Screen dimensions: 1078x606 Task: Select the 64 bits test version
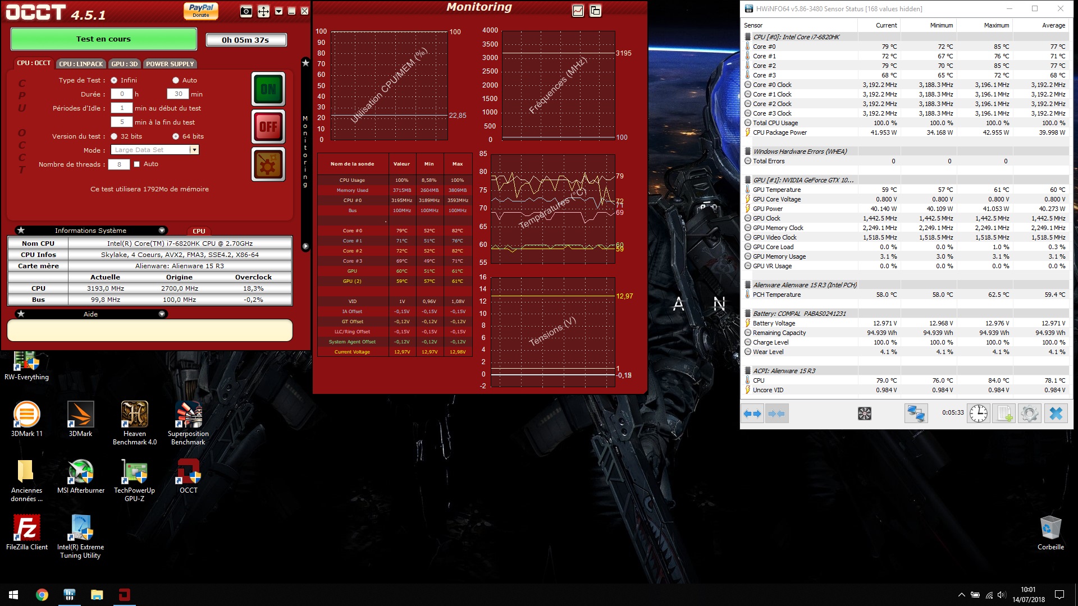click(176, 136)
